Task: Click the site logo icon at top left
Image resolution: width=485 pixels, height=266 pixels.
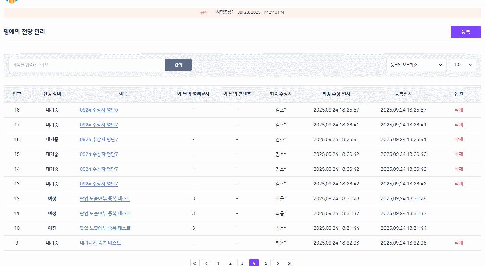Action: 12,2
